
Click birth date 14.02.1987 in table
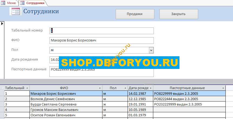click(141, 93)
